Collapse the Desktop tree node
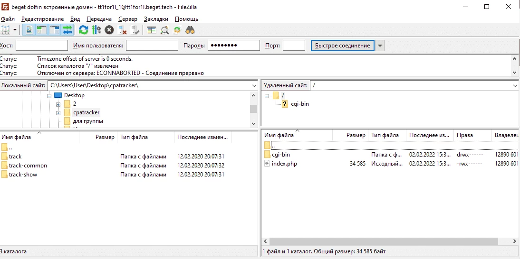The height and width of the screenshot is (259, 520). (49, 95)
